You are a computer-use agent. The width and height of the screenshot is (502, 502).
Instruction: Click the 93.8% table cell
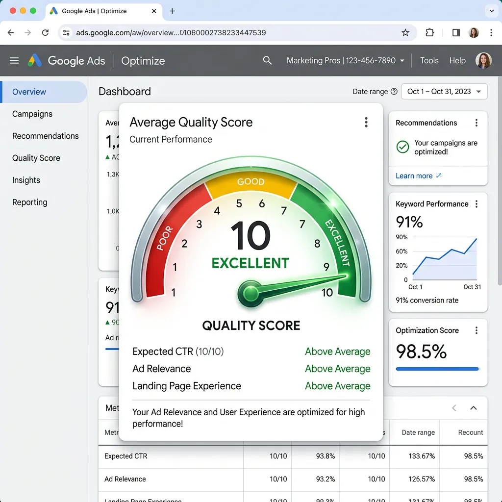coord(326,456)
